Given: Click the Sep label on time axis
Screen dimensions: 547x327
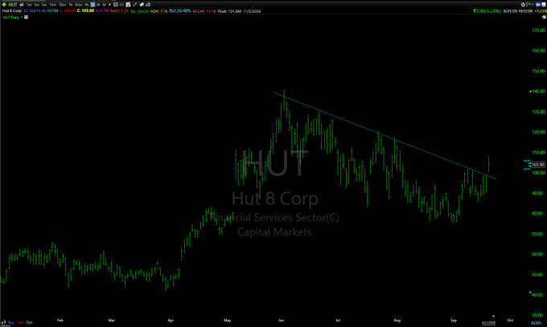Looking at the screenshot, I should (453, 320).
